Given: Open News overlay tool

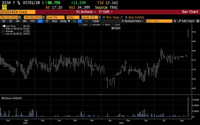Looking at the screenshot, I should (x=106, y=25).
